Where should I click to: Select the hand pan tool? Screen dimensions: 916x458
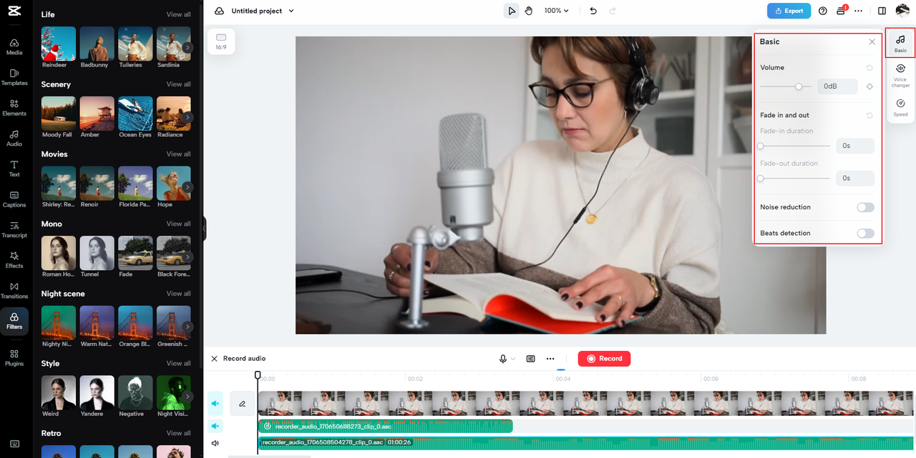click(x=529, y=11)
